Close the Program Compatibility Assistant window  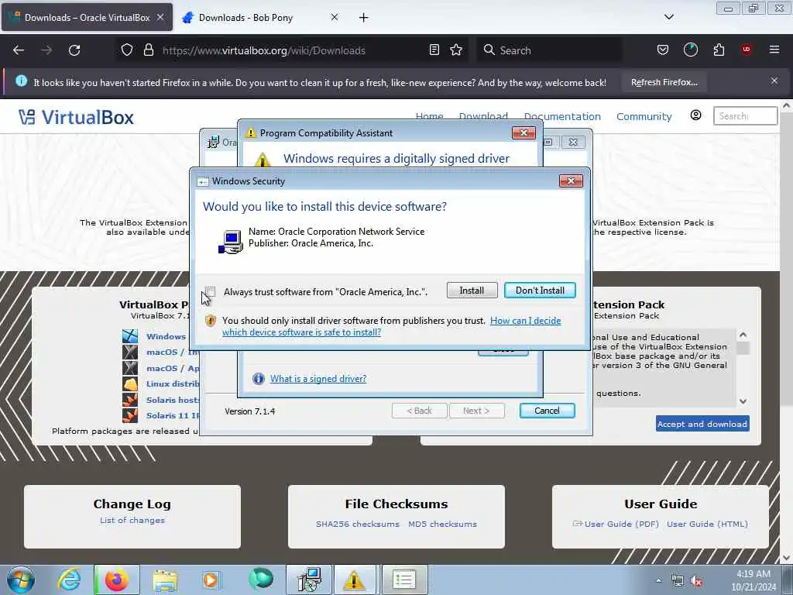point(524,133)
